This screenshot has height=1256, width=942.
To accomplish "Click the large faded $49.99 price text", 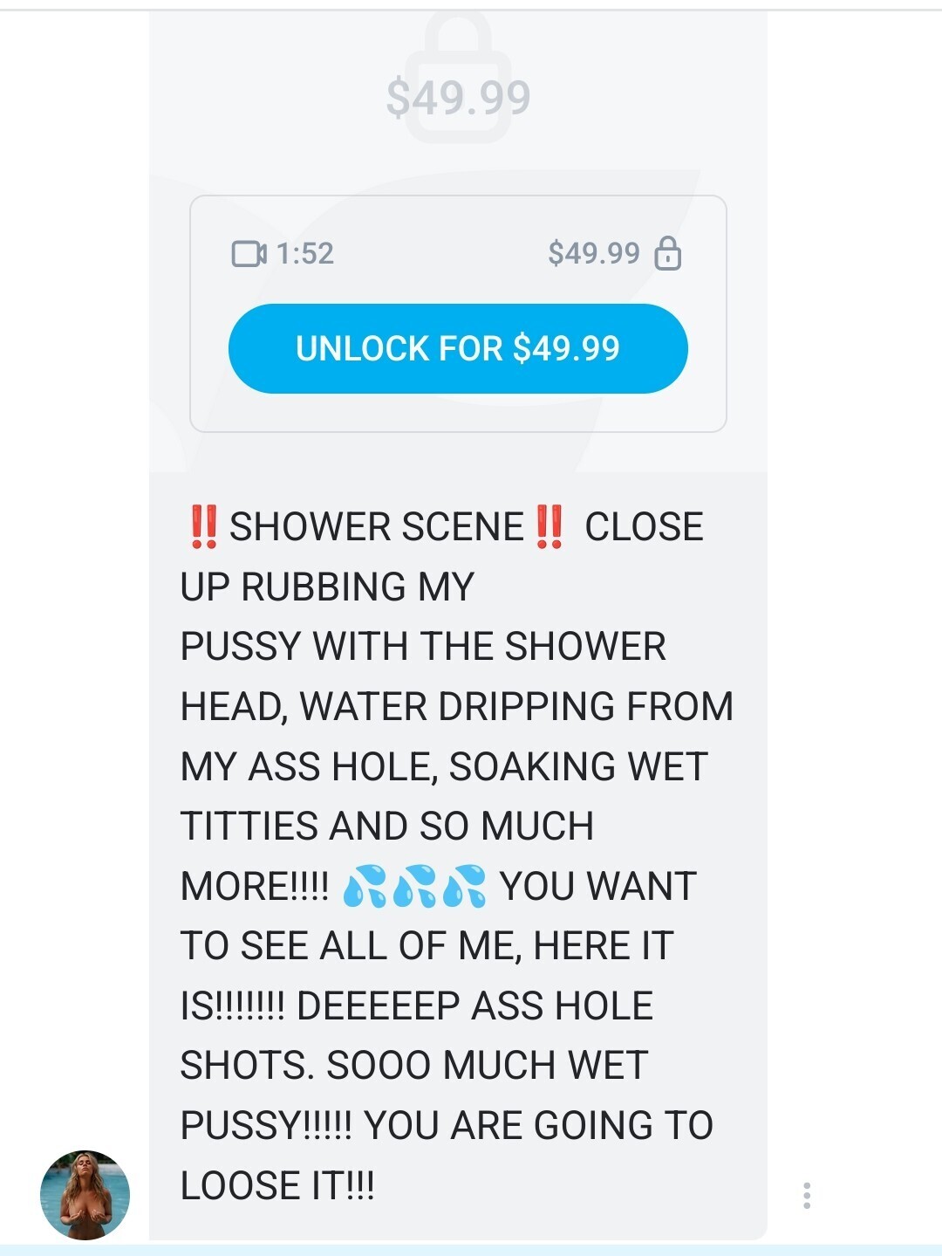I will point(458,97).
